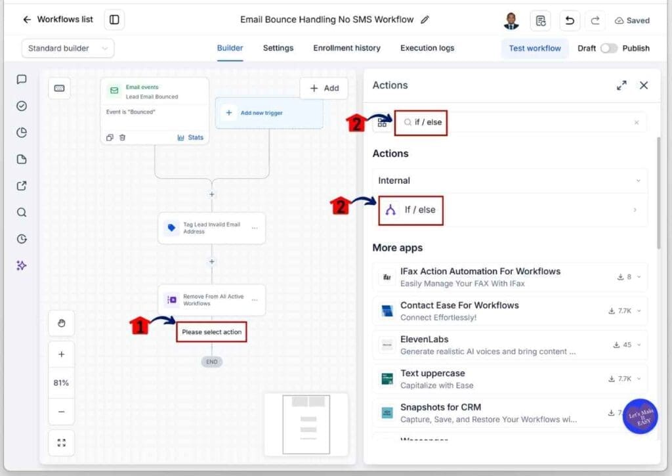Zoom out the canvas
This screenshot has width=672, height=476.
click(x=61, y=412)
